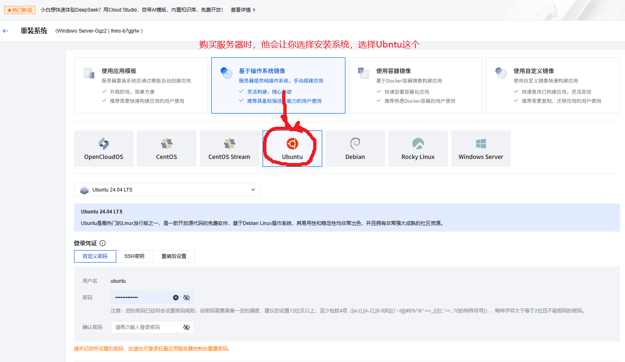Click the Rocky Linux logo icon
The width and height of the screenshot is (625, 362).
[x=418, y=143]
